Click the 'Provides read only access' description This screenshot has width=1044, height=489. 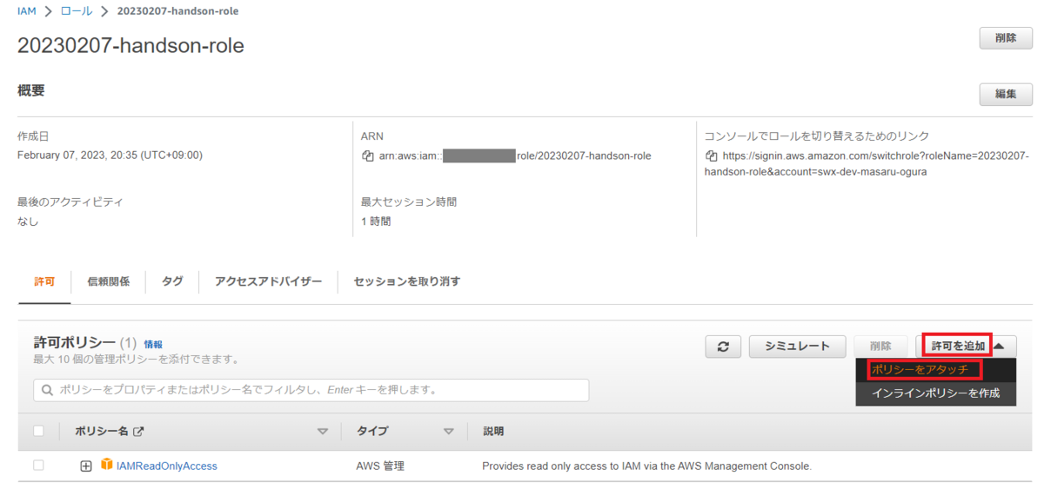(646, 466)
